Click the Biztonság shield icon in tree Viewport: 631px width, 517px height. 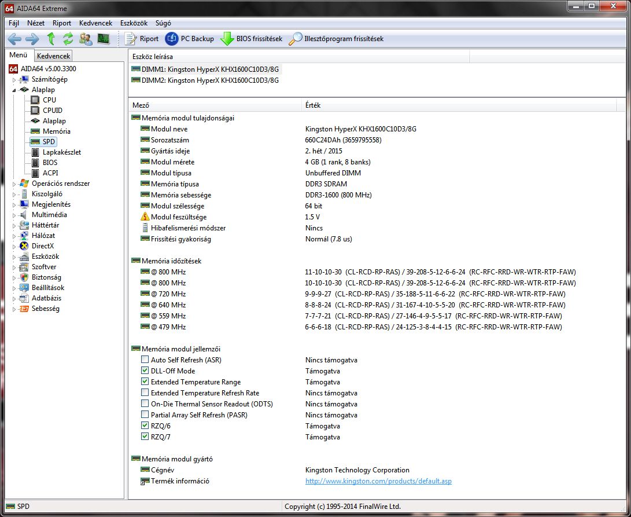pos(24,277)
